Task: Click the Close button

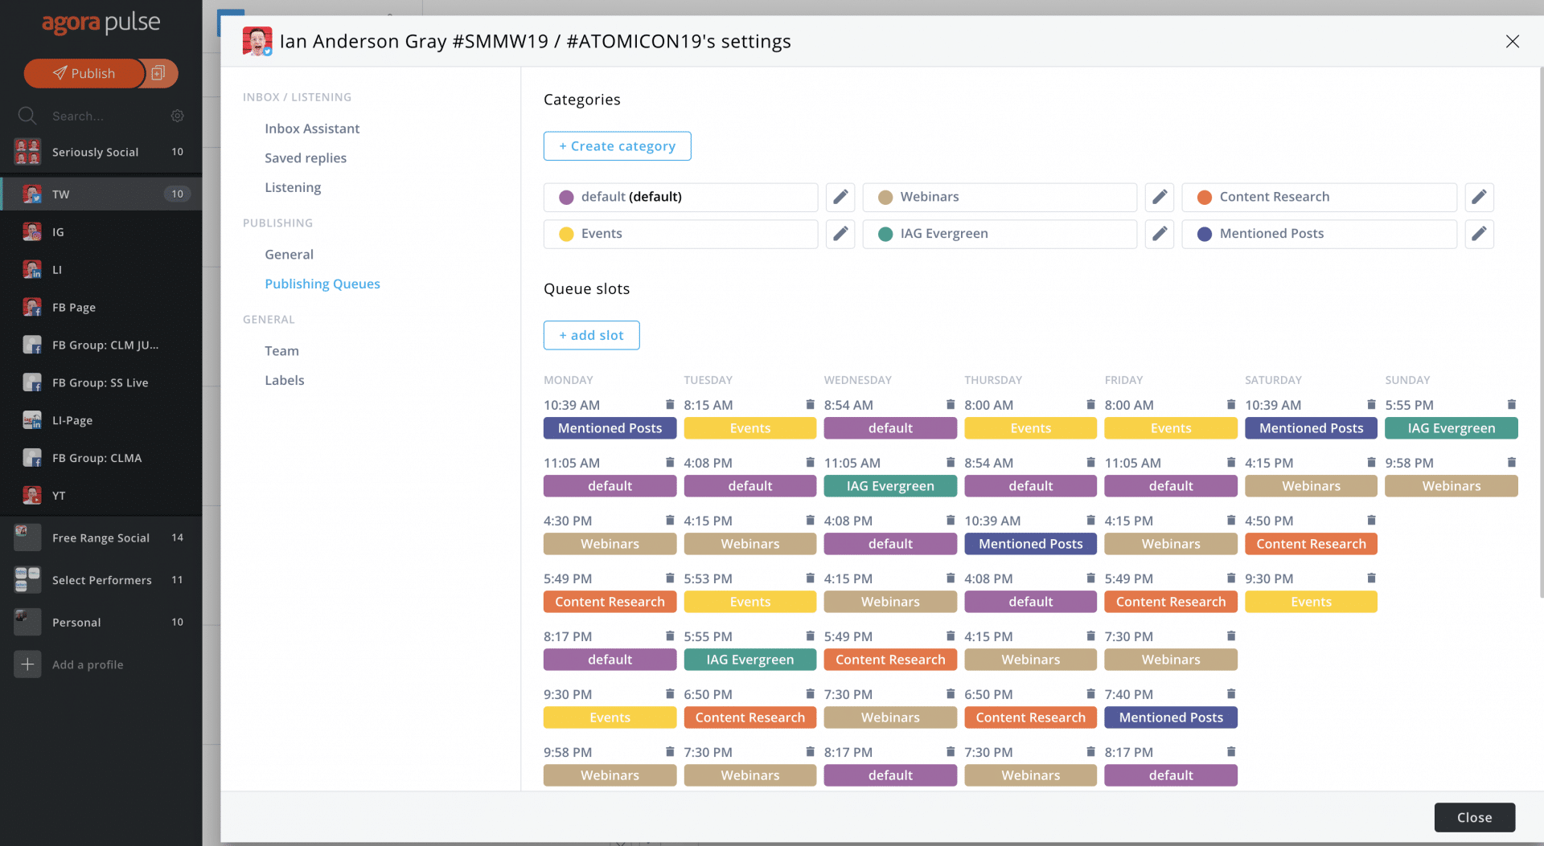Action: pyautogui.click(x=1474, y=817)
